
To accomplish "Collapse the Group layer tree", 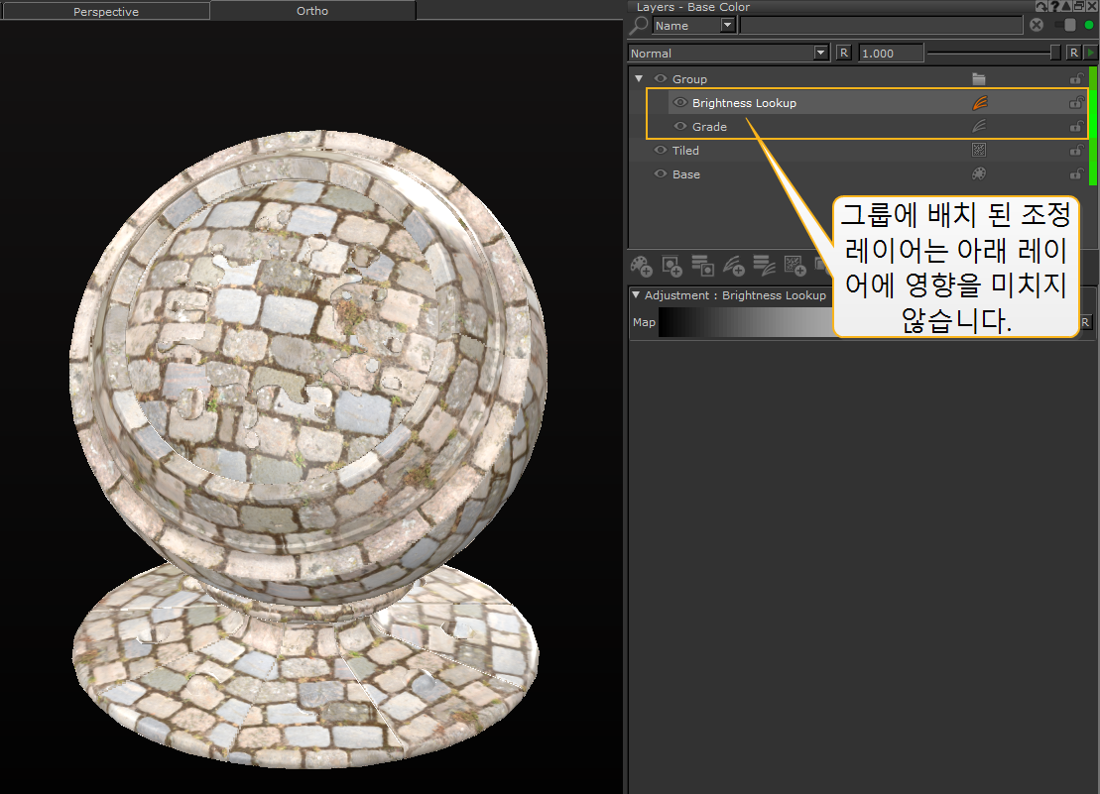I will pos(639,79).
